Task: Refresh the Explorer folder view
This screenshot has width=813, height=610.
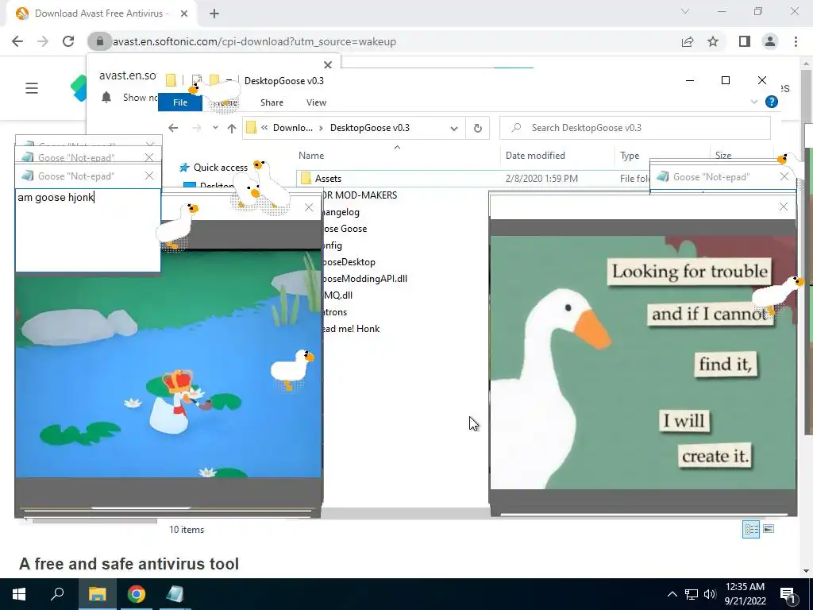Action: coord(477,128)
